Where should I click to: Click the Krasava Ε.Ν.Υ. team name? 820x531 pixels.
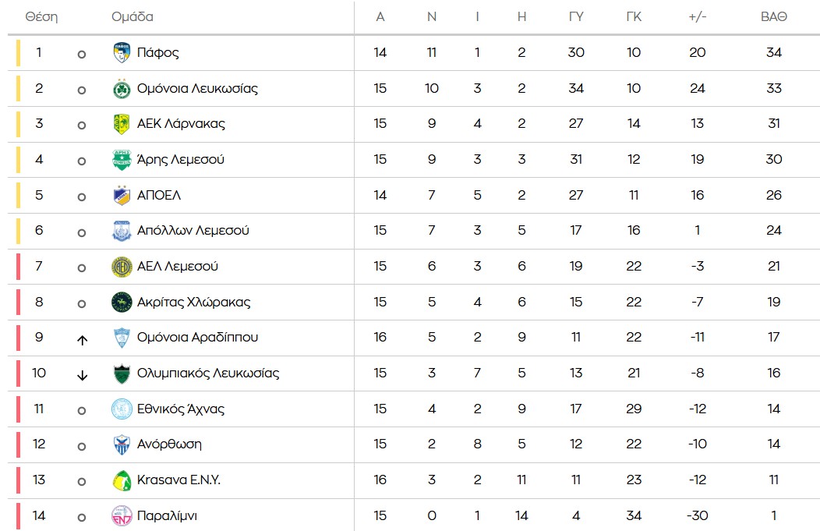click(x=178, y=480)
